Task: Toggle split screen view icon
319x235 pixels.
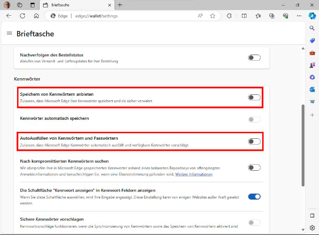Action: tap(244, 16)
